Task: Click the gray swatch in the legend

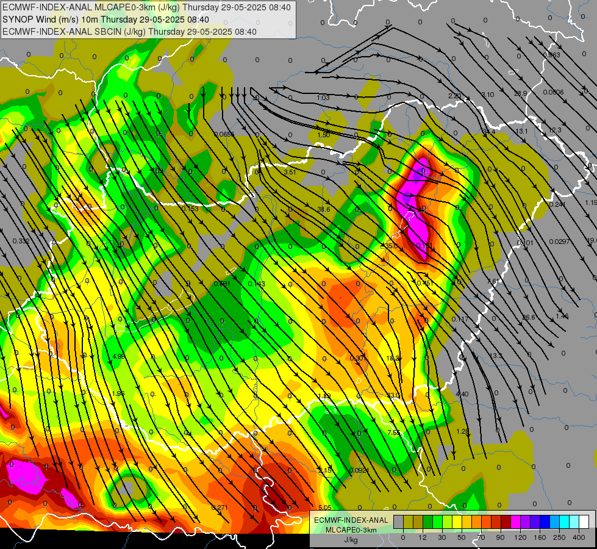Action: tap(399, 522)
